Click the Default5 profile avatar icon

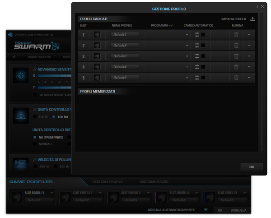97,78
